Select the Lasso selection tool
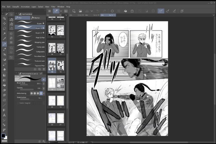Screen dimensions: 216x144 pos(4,28)
